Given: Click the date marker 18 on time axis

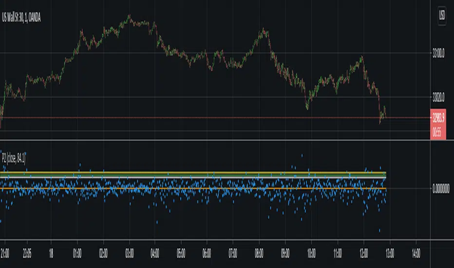Looking at the screenshot, I should coord(52,254).
